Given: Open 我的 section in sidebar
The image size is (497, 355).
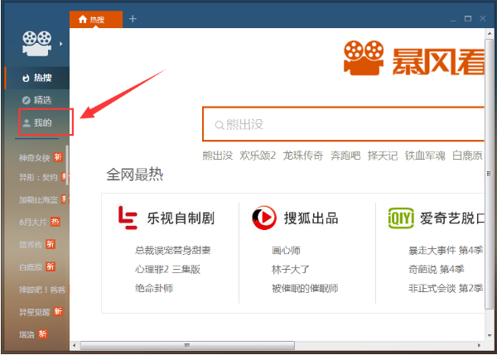Looking at the screenshot, I should tap(37, 122).
